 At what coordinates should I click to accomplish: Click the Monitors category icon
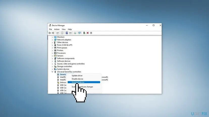click(x=55, y=37)
